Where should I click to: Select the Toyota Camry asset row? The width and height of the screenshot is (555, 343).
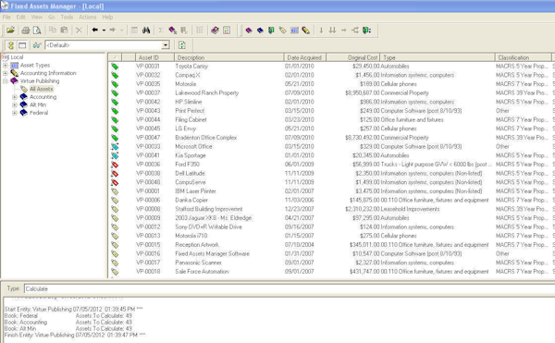tap(331, 67)
